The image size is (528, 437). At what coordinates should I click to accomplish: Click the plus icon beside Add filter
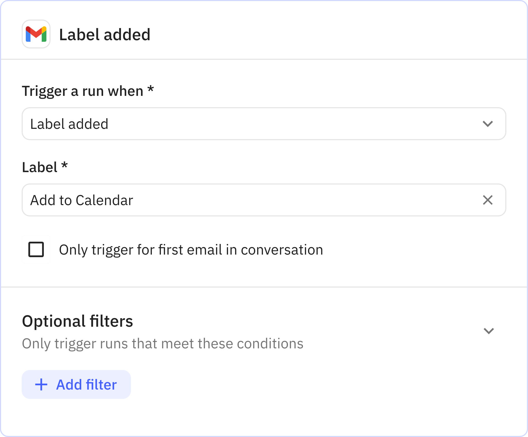[41, 384]
